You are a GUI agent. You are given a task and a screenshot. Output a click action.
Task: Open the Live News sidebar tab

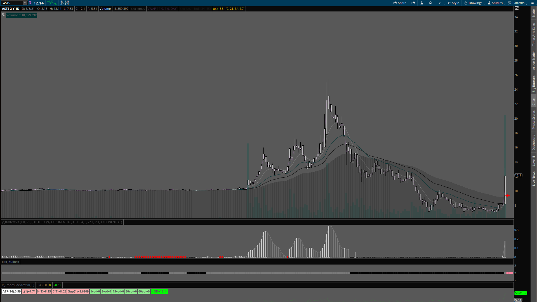click(534, 179)
